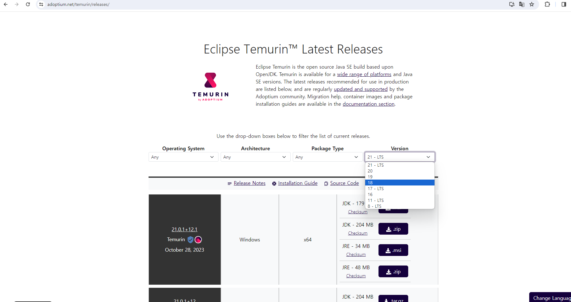This screenshot has width=571, height=302.
Task: Open Checksum for JDK 179 MB
Action: click(357, 212)
